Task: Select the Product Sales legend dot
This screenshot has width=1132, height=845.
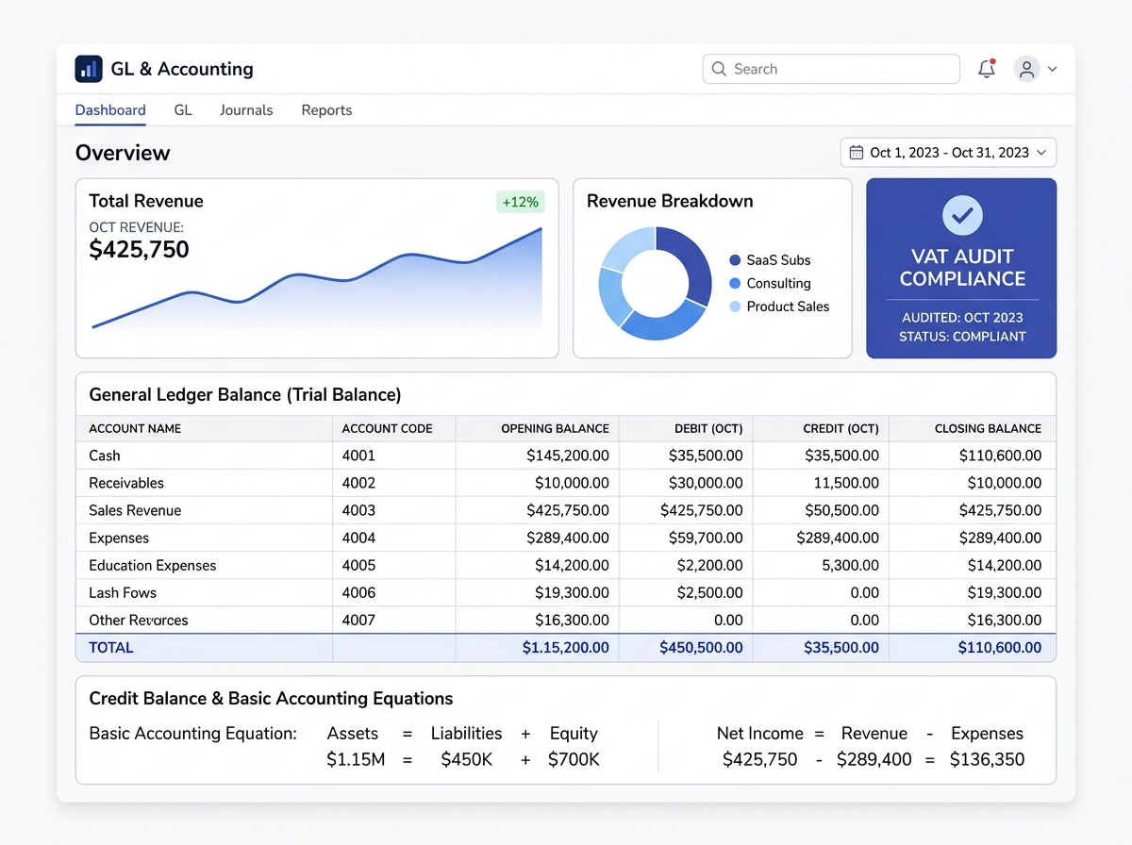Action: pos(735,307)
